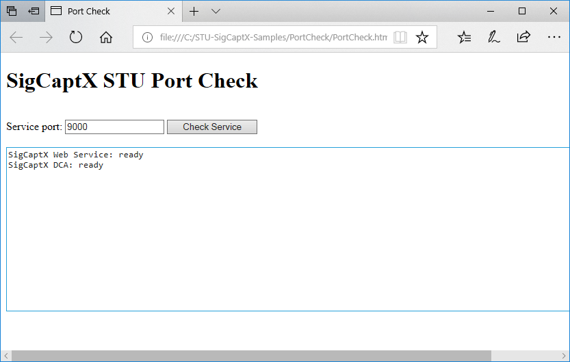Close the Port Check tab
Image resolution: width=570 pixels, height=362 pixels.
[171, 11]
